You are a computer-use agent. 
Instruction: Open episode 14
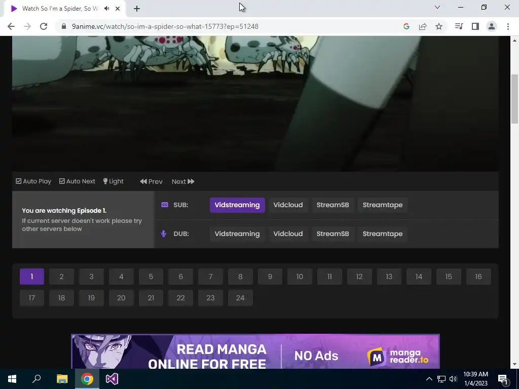click(x=419, y=277)
